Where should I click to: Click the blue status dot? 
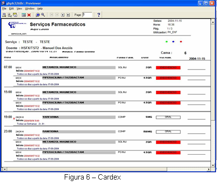173,42
